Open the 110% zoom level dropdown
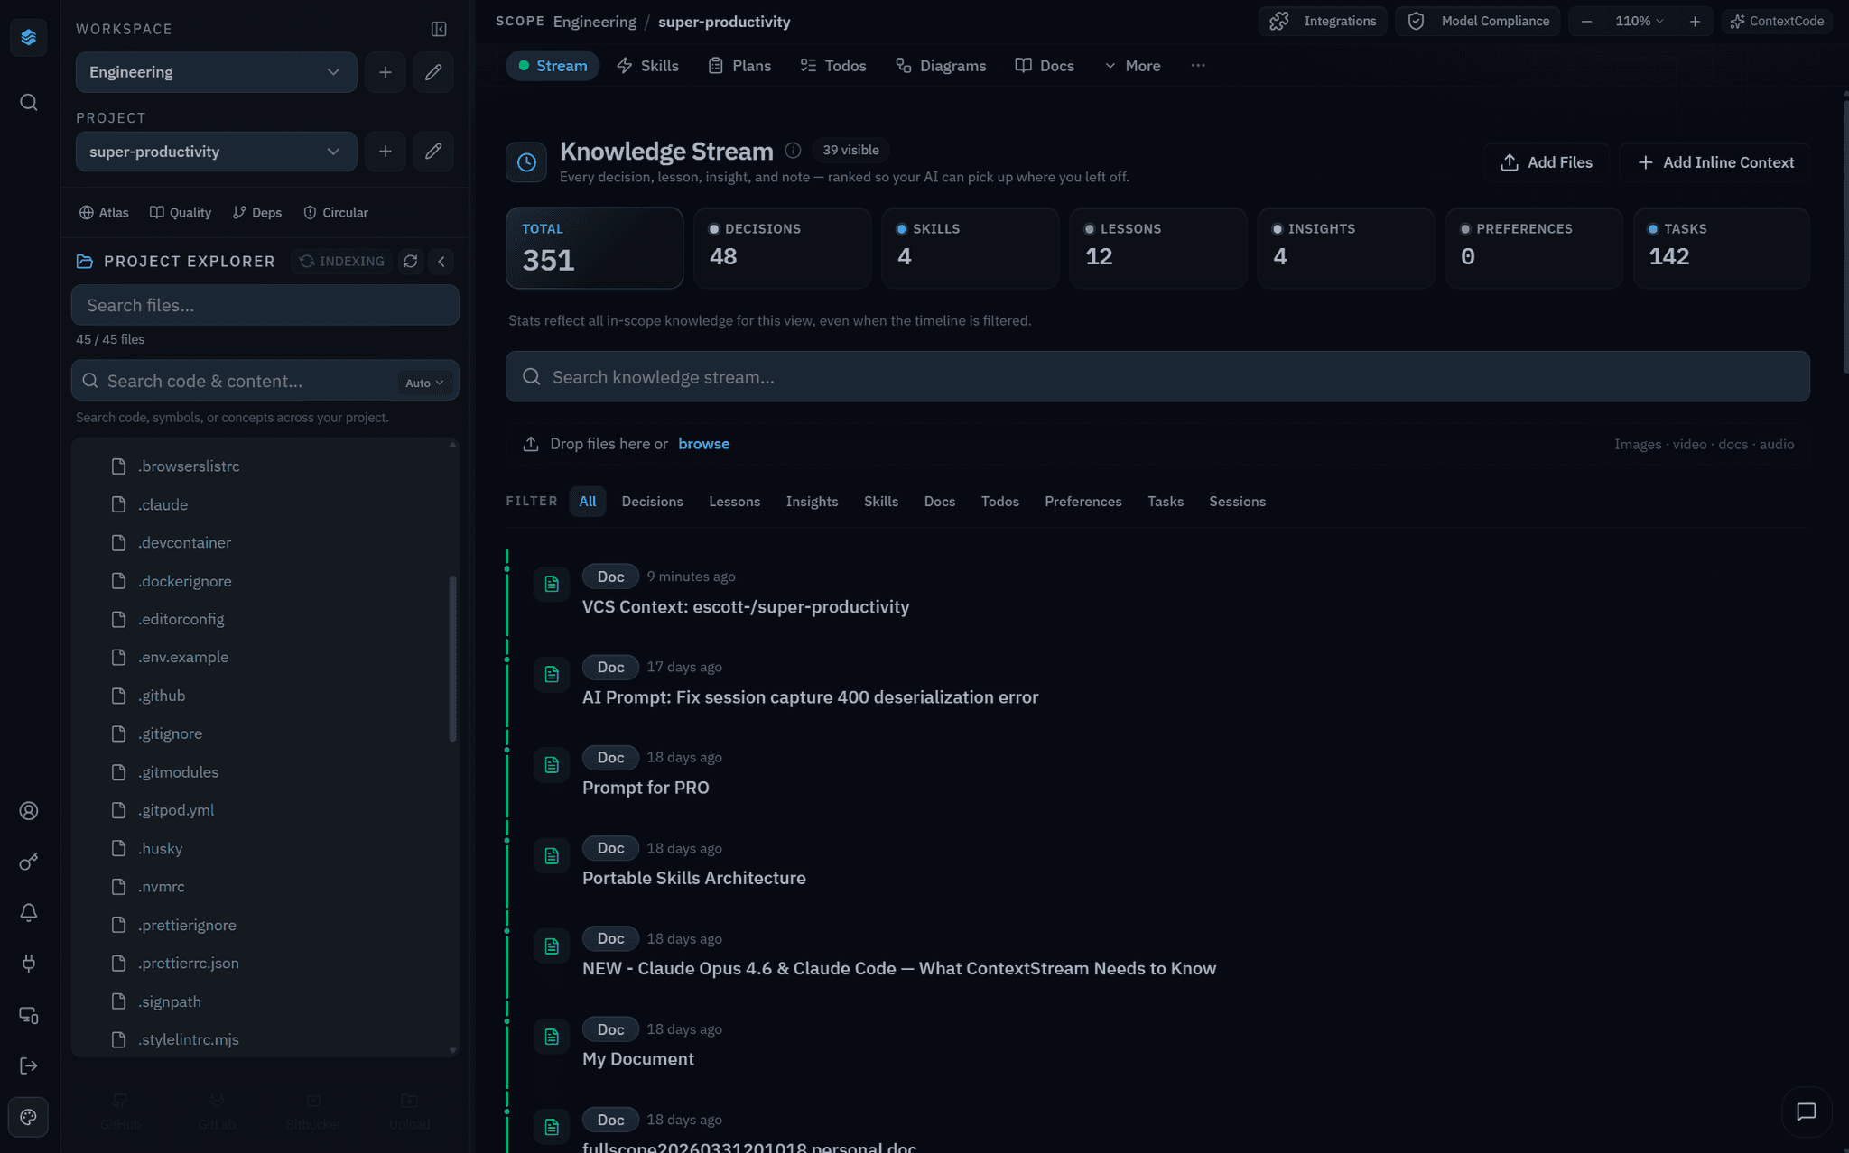This screenshot has height=1153, width=1849. click(x=1640, y=21)
